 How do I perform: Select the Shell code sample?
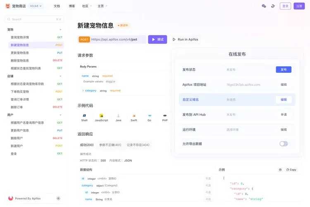coord(84,118)
